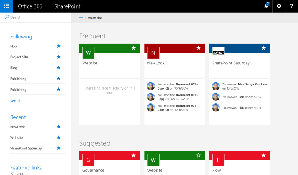Image resolution: width=298 pixels, height=175 pixels.
Task: Click the Create site button
Action: tap(91, 18)
